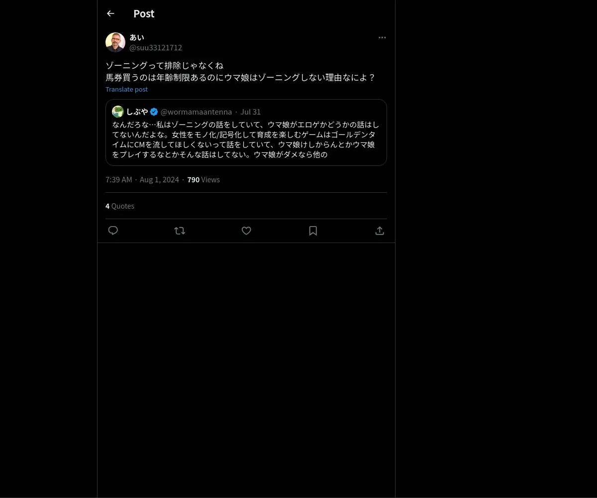Like the post with heart icon
The image size is (597, 498).
click(x=246, y=231)
